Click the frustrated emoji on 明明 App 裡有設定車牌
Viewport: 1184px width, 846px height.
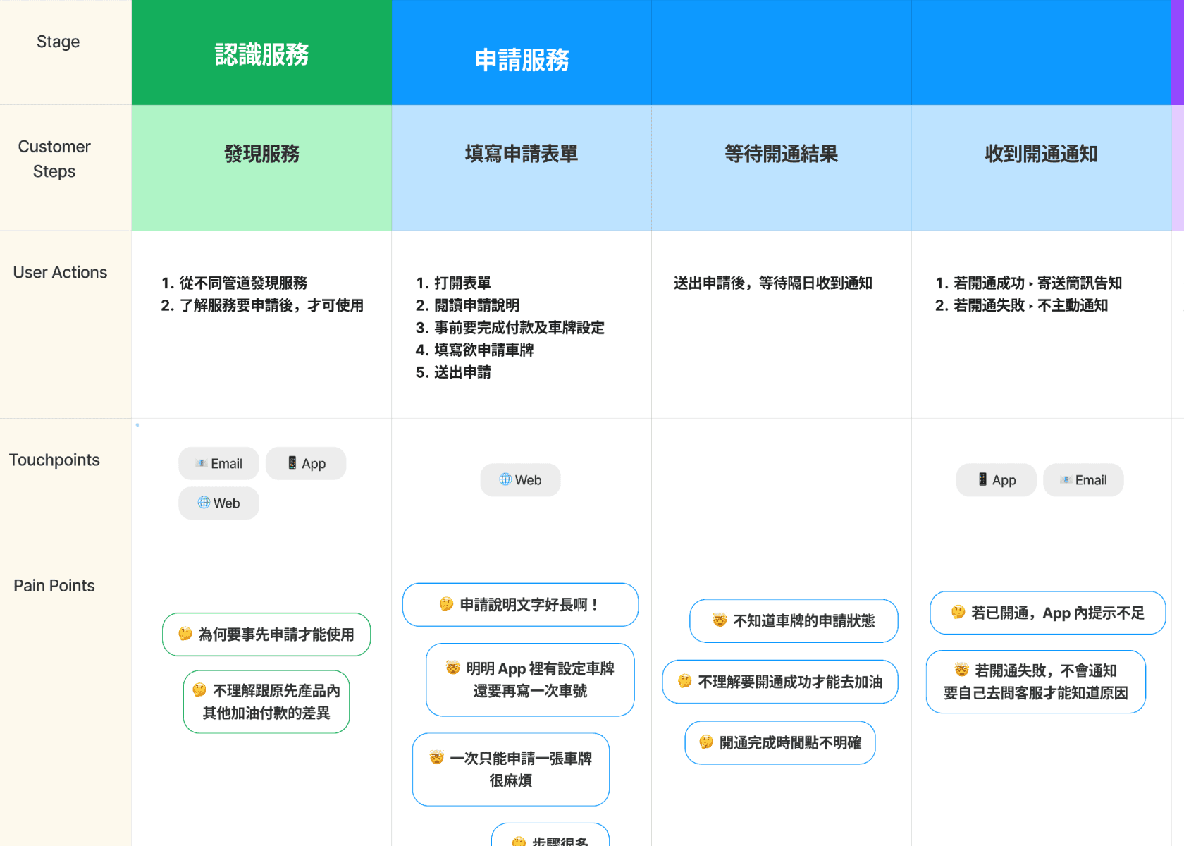click(453, 667)
